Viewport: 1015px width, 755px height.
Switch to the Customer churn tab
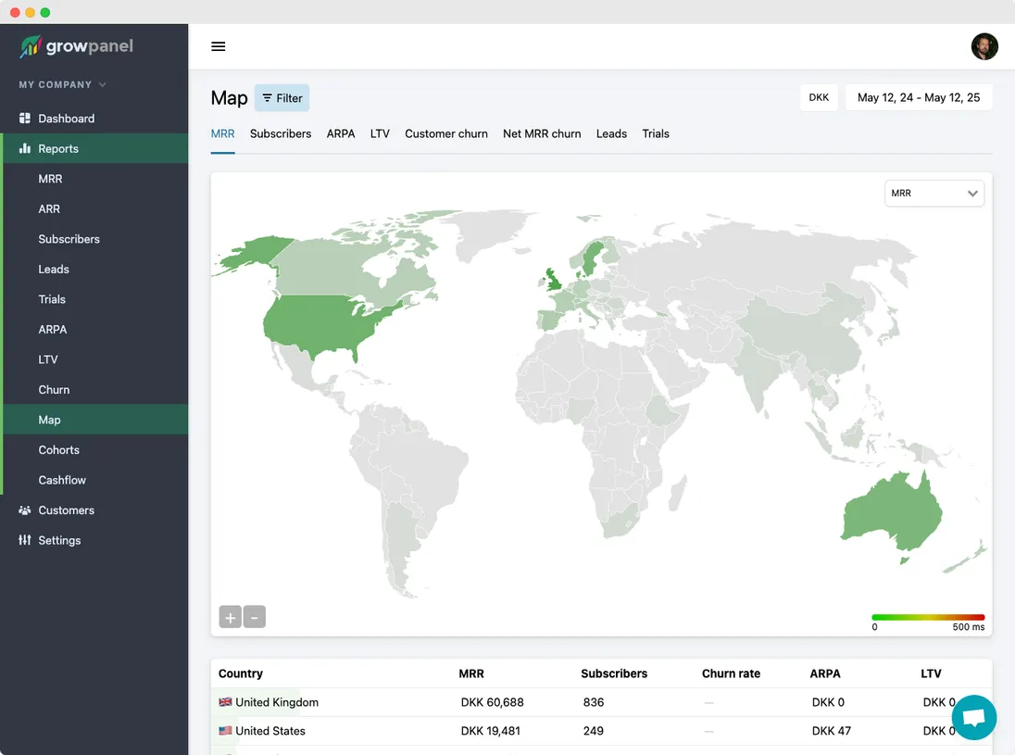pyautogui.click(x=445, y=133)
